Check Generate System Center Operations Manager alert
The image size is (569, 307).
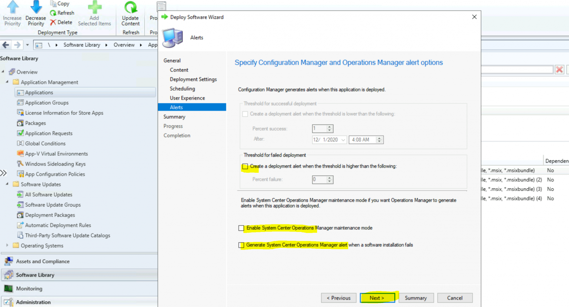tap(241, 245)
